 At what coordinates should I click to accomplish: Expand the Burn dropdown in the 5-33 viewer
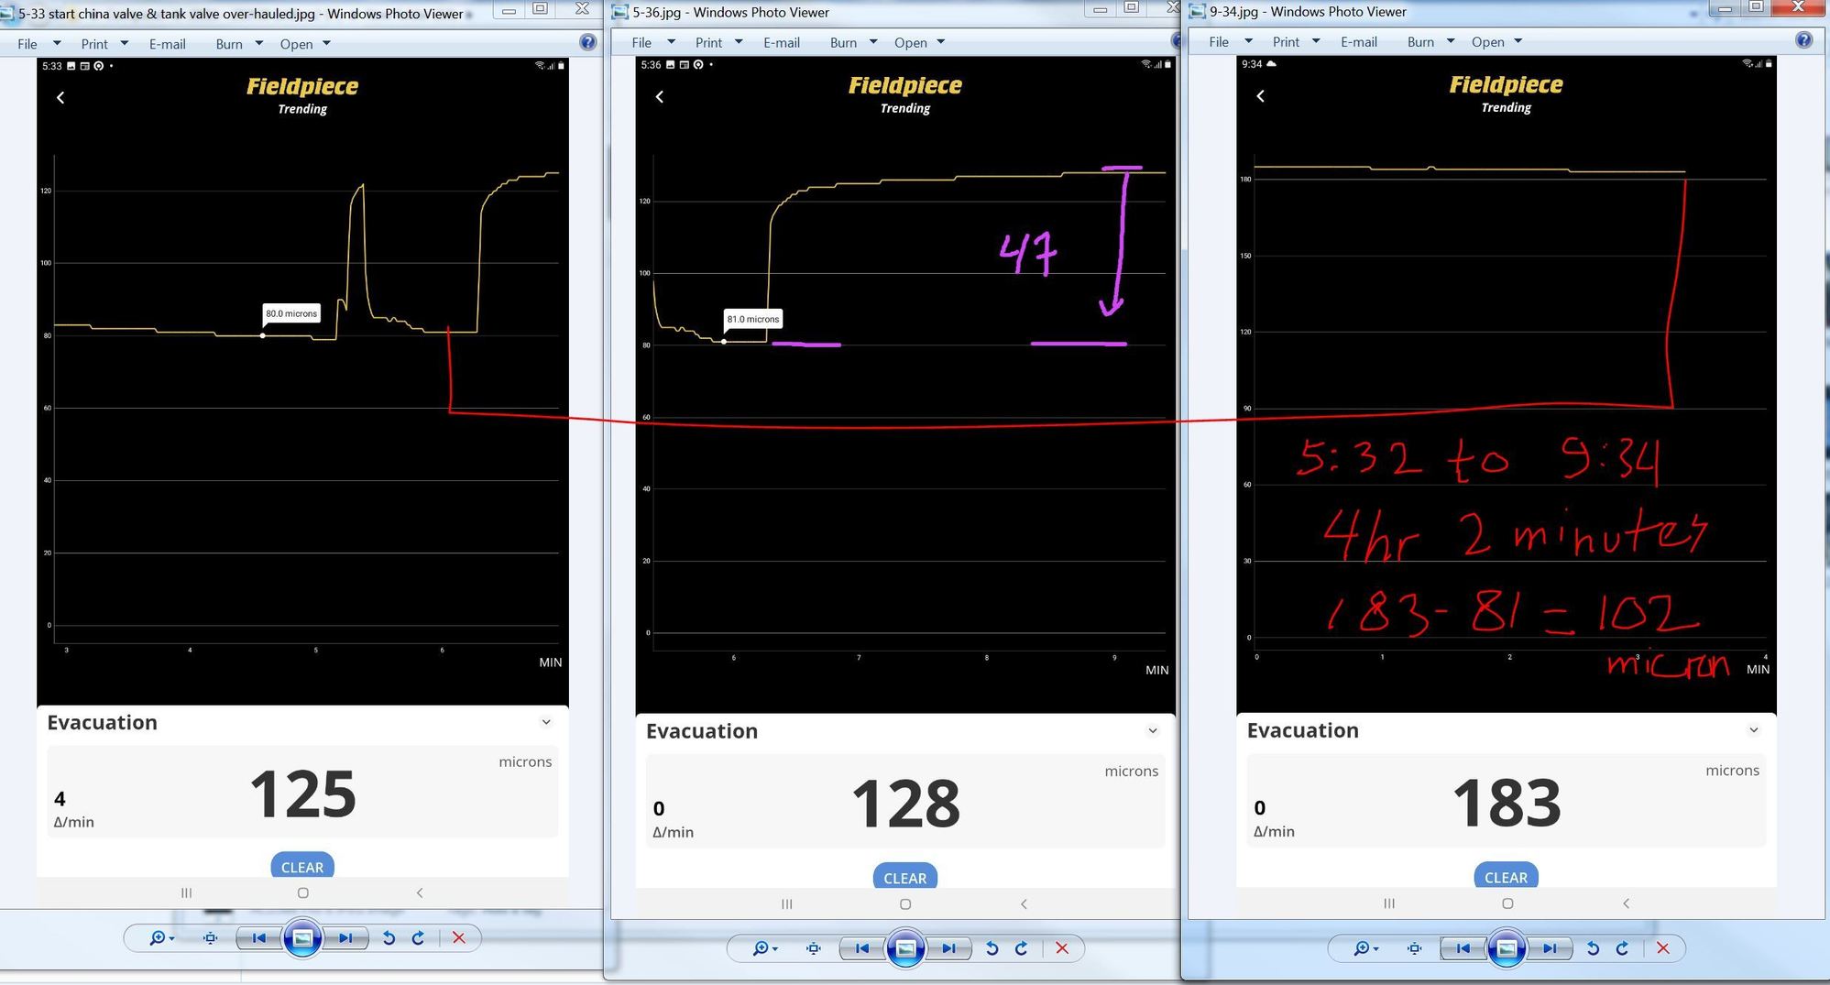click(239, 43)
